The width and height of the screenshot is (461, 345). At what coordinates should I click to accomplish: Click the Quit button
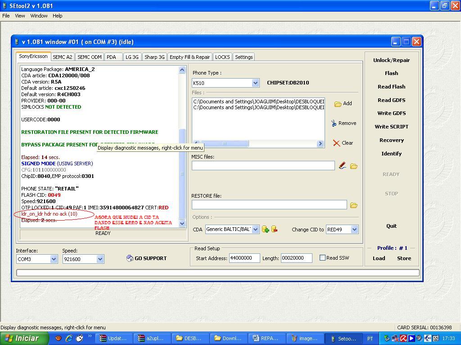click(391, 226)
